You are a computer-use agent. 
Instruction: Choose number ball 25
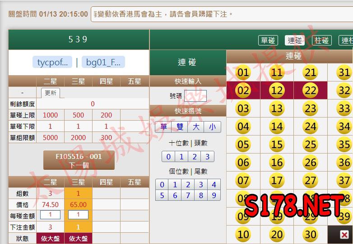pyautogui.click(x=311, y=145)
